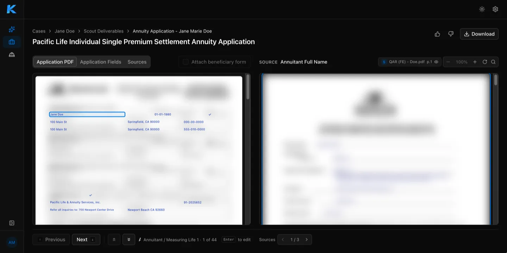Viewport: 507px width, 253px height.
Task: Go to previous source with left chevron
Action: pos(283,240)
